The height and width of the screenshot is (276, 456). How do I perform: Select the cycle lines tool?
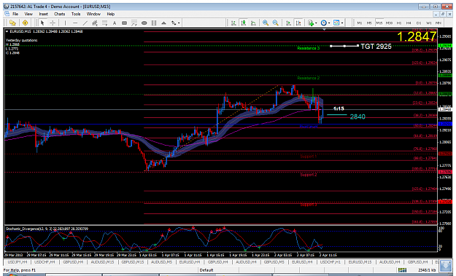point(154,23)
